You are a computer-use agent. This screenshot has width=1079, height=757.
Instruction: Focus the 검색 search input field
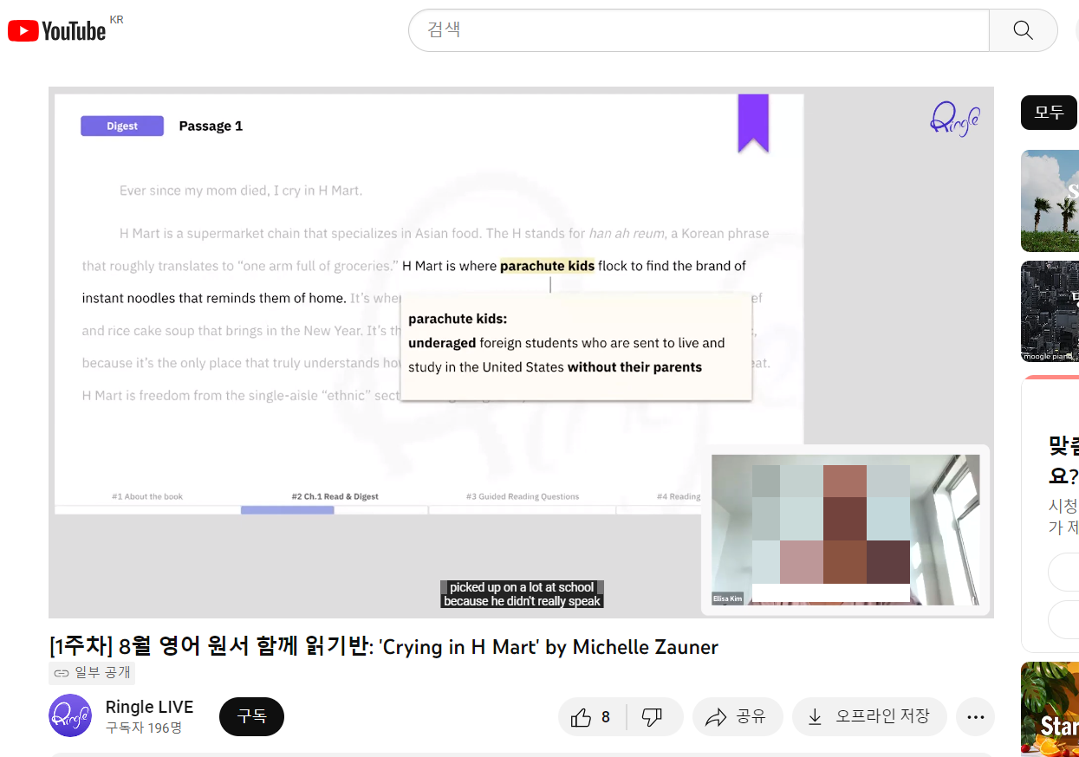[699, 30]
